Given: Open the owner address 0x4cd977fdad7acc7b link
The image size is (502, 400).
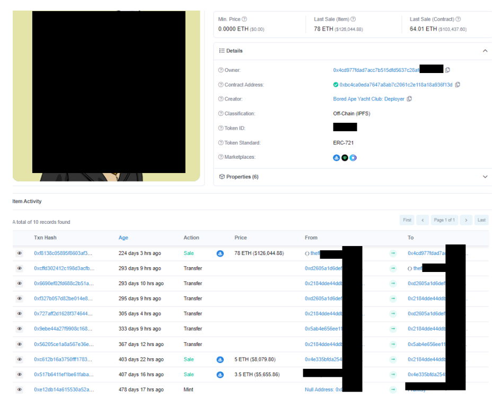Looking at the screenshot, I should click(x=376, y=70).
